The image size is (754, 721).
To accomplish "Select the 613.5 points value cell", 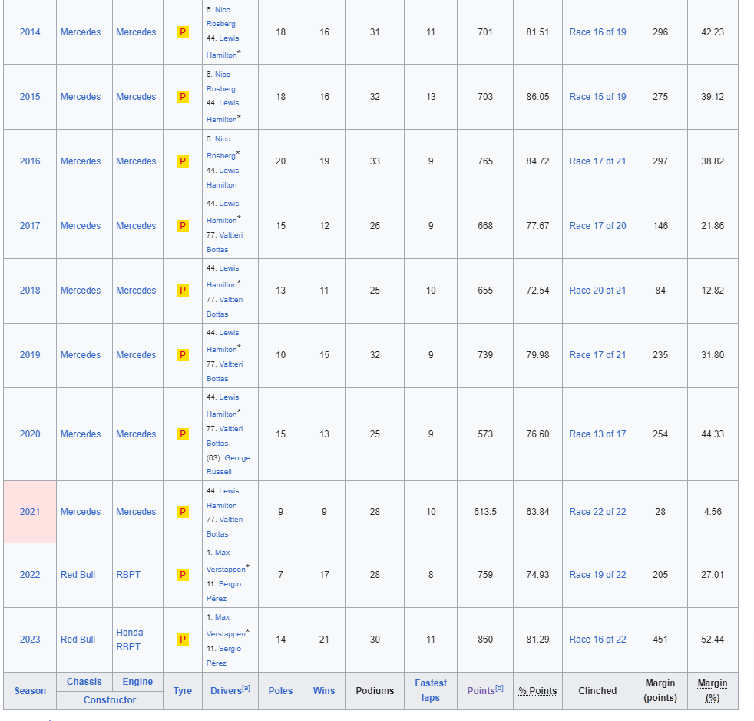I will point(485,512).
